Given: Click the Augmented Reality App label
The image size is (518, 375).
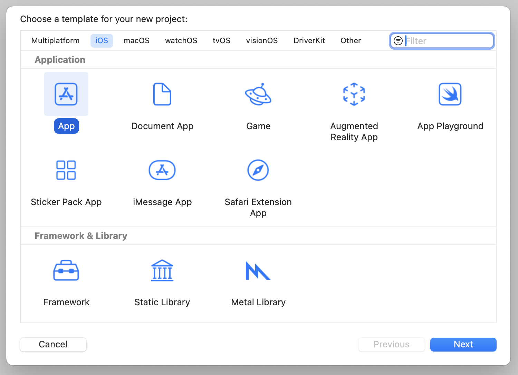Looking at the screenshot, I should point(354,132).
